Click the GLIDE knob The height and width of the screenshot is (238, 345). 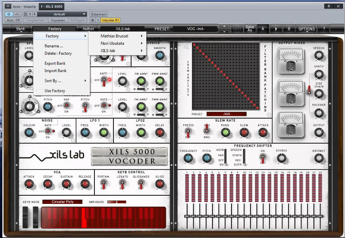coord(160,184)
